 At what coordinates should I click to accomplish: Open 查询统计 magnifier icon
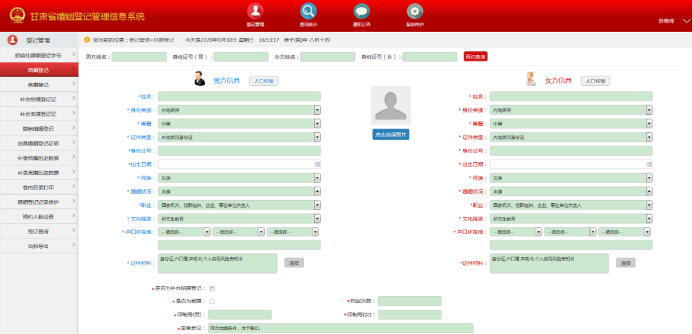[x=308, y=11]
